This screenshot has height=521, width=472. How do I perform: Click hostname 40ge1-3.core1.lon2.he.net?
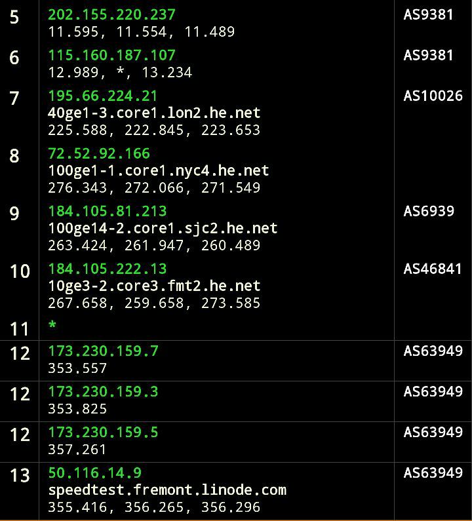point(154,113)
